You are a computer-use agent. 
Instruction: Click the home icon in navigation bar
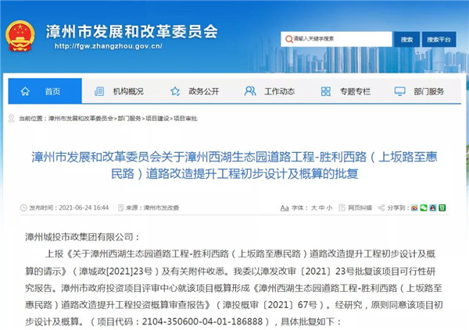click(x=25, y=91)
